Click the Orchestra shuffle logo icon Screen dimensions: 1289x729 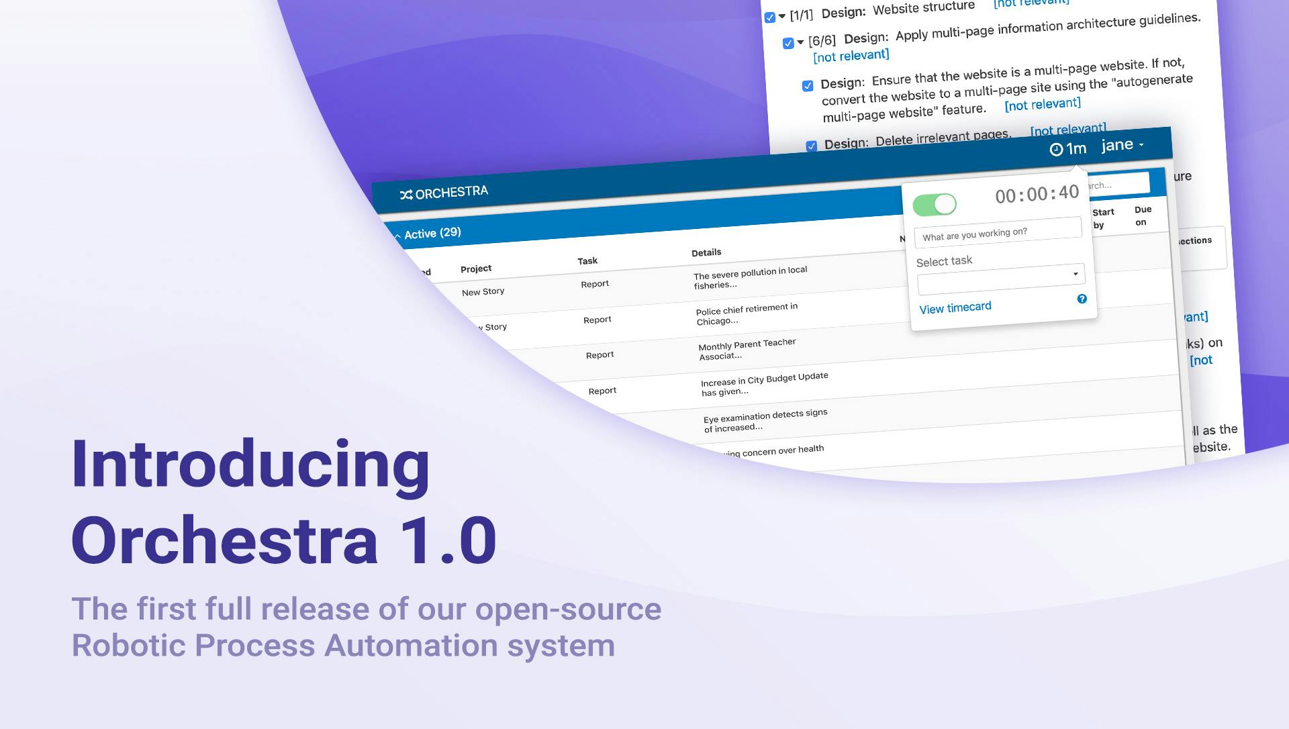pos(406,195)
